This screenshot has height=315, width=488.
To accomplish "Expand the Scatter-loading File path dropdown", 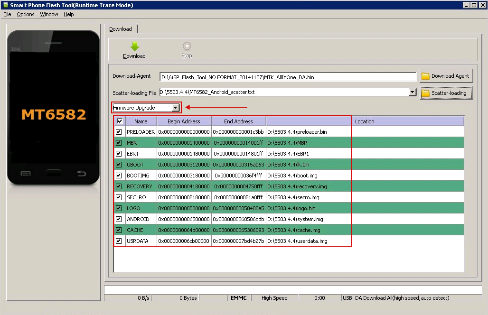I will tap(412, 93).
